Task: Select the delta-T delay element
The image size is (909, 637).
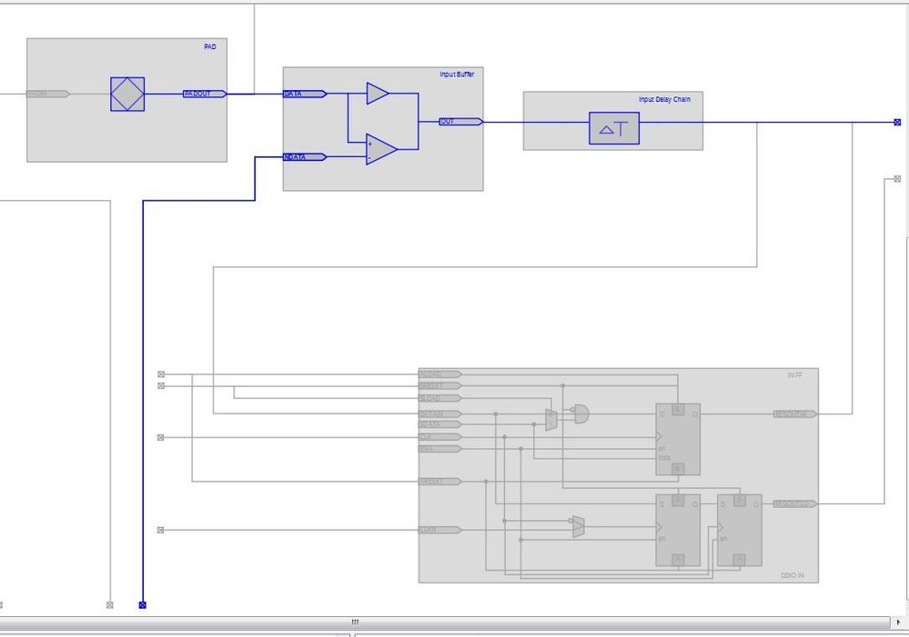Action: [x=614, y=128]
